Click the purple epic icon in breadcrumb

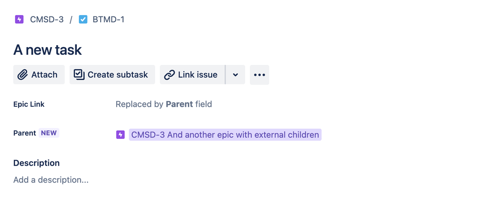tap(19, 19)
